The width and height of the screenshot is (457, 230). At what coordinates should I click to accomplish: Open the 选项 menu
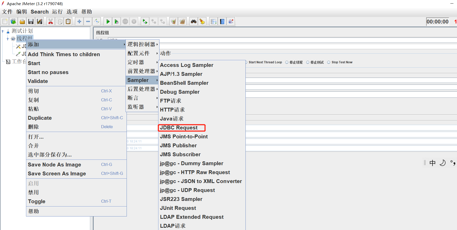72,12
